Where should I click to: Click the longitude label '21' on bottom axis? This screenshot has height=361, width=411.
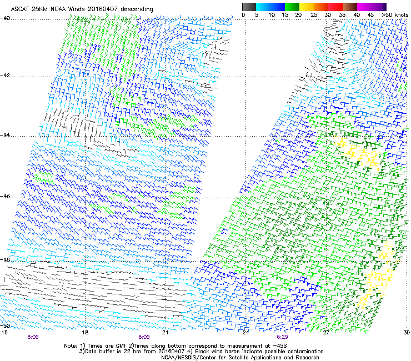coord(165,333)
